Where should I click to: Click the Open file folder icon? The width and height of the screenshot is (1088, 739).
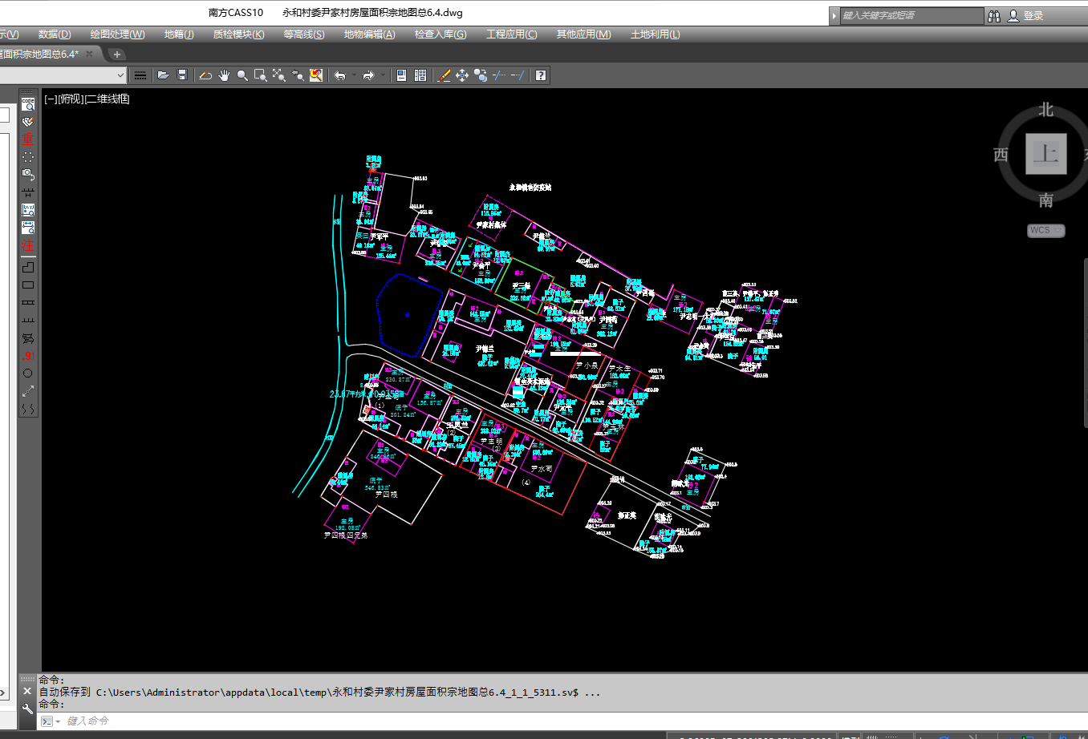click(163, 75)
